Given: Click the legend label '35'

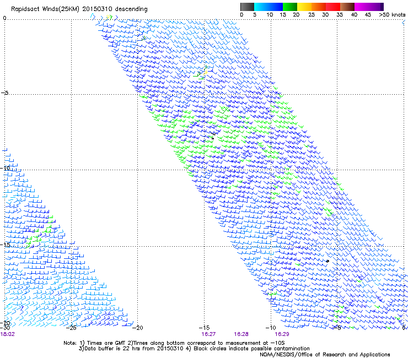Looking at the screenshot, I should (x=340, y=15).
